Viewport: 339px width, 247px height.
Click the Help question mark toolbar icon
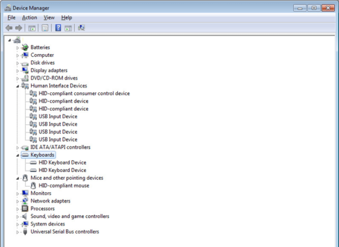point(58,28)
